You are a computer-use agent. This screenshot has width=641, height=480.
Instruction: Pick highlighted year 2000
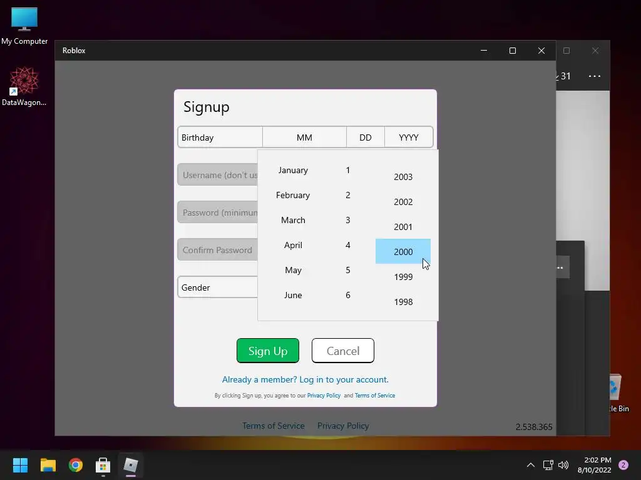[403, 251]
